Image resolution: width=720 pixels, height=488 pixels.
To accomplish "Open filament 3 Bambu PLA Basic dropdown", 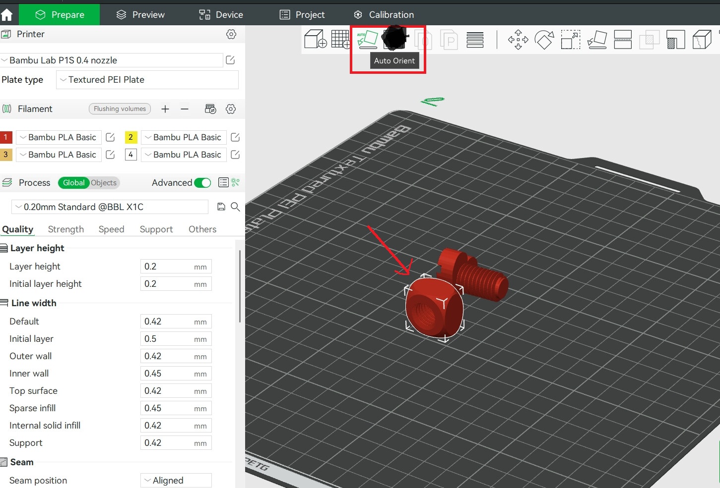I will (59, 155).
